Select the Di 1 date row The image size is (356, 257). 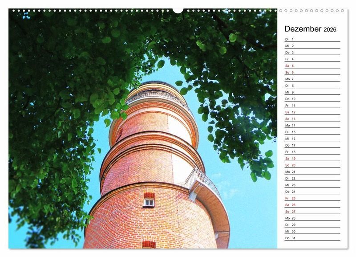click(x=312, y=39)
